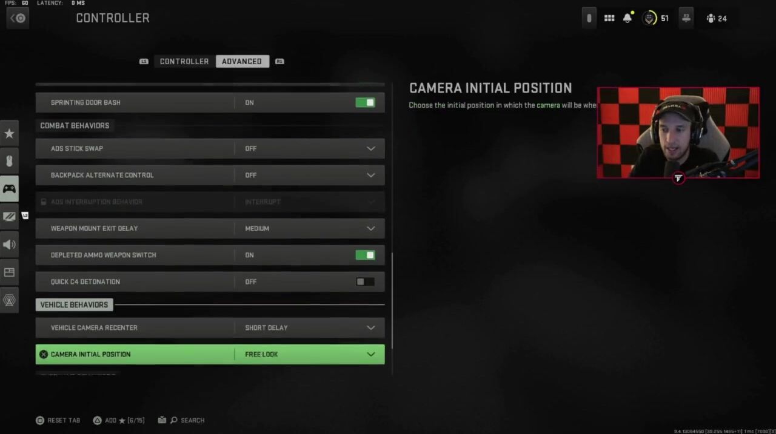The height and width of the screenshot is (434, 776).
Task: Disable Depleted Ammo Weapon Switch toggle
Action: point(365,255)
